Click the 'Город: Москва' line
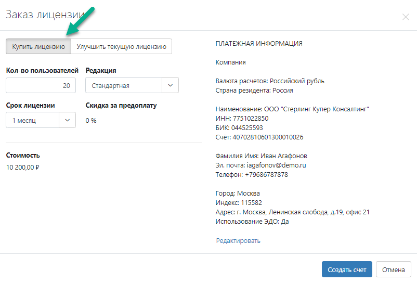 point(238,194)
